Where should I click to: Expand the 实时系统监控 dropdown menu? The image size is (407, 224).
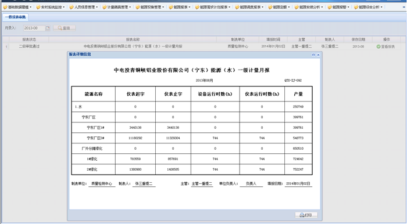coord(64,7)
